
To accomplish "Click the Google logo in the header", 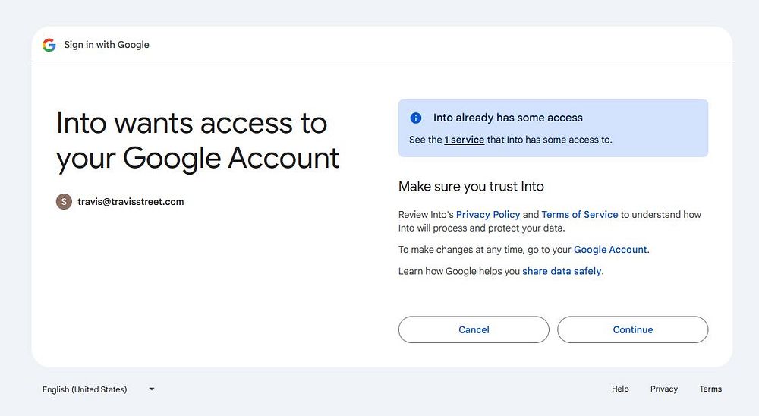I will [49, 45].
